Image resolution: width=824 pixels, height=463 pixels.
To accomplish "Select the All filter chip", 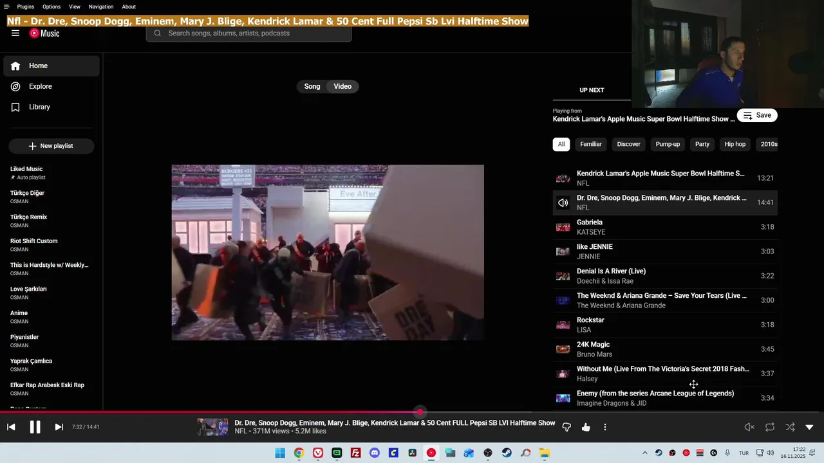I will pos(561,144).
